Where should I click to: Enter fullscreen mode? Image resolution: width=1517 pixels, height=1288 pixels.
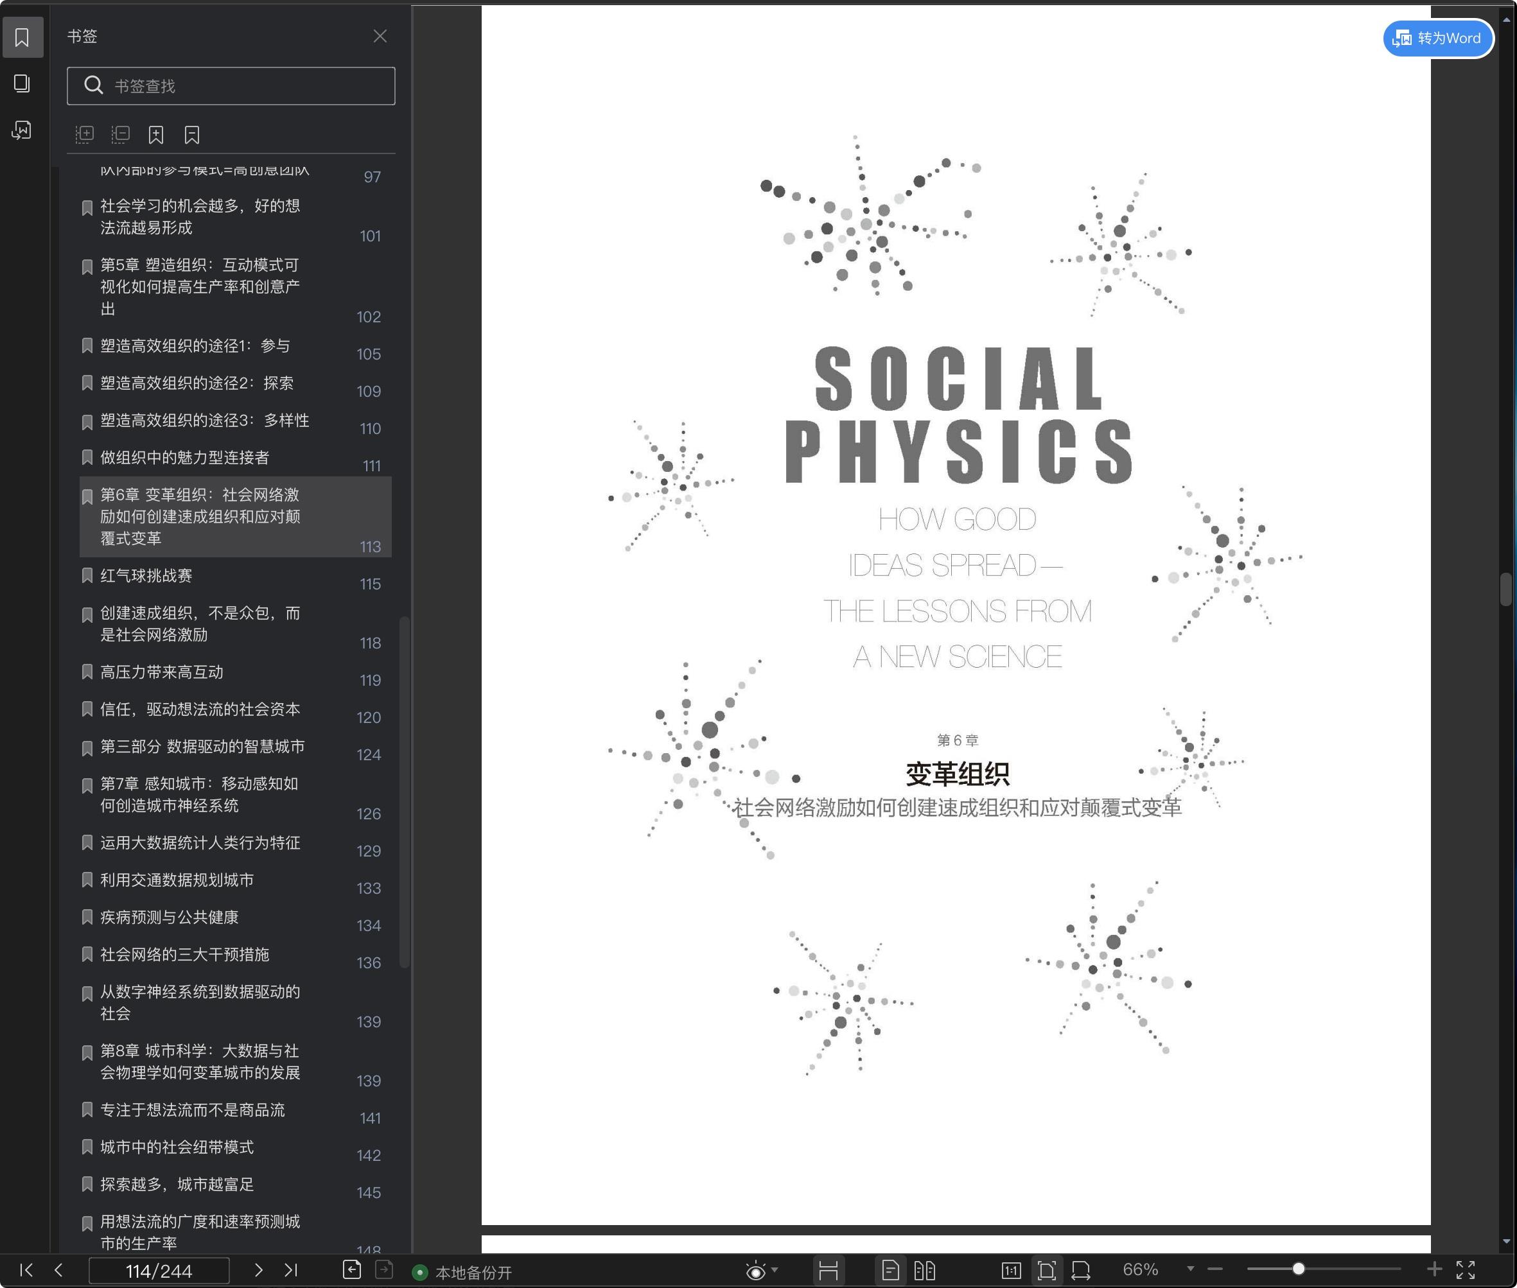1466,1270
